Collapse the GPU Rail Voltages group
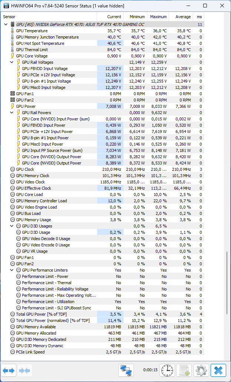This screenshot has width=231, height=382. coord(11,62)
